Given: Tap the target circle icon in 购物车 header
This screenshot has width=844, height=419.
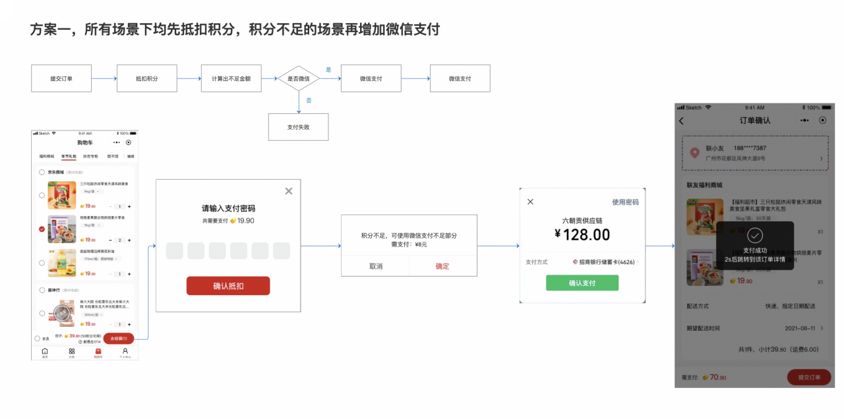Looking at the screenshot, I should (x=128, y=142).
